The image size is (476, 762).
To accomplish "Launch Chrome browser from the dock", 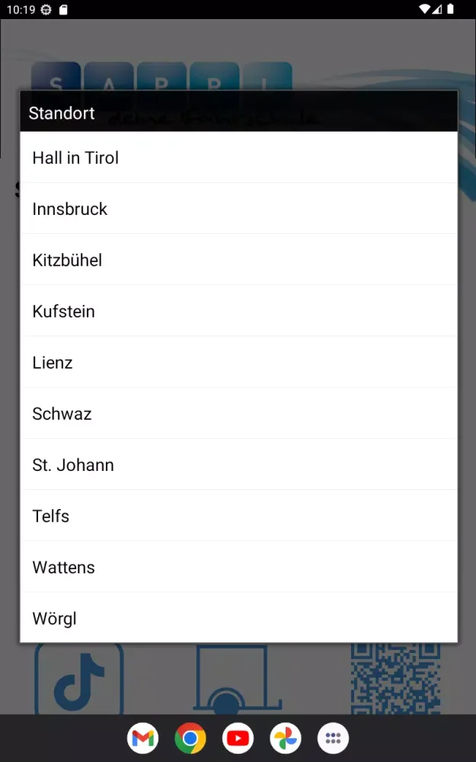I will tap(190, 738).
